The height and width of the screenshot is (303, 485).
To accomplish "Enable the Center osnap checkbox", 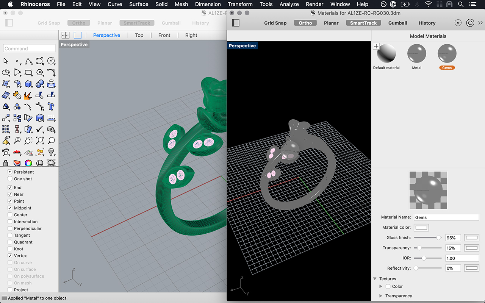I will [x=10, y=215].
